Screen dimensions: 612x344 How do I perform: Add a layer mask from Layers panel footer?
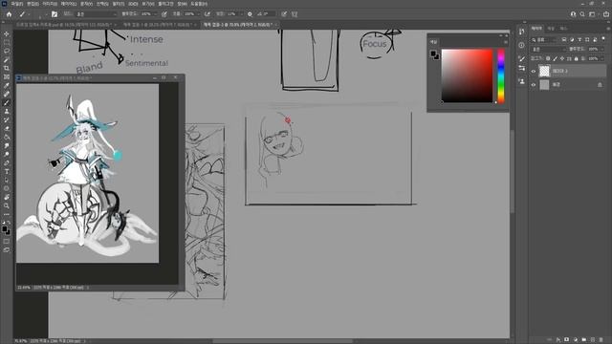coord(566,340)
